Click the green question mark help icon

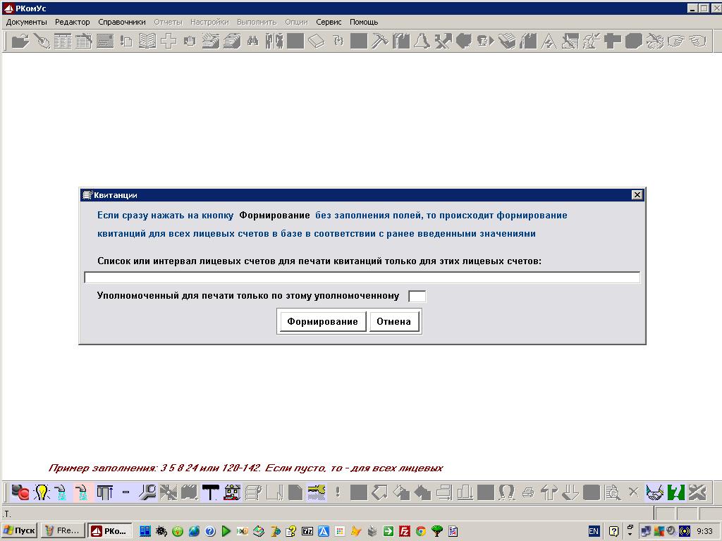point(676,492)
